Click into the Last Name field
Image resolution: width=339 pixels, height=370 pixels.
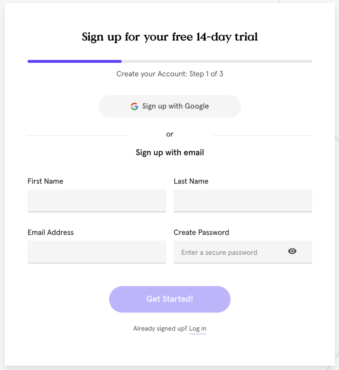243,201
